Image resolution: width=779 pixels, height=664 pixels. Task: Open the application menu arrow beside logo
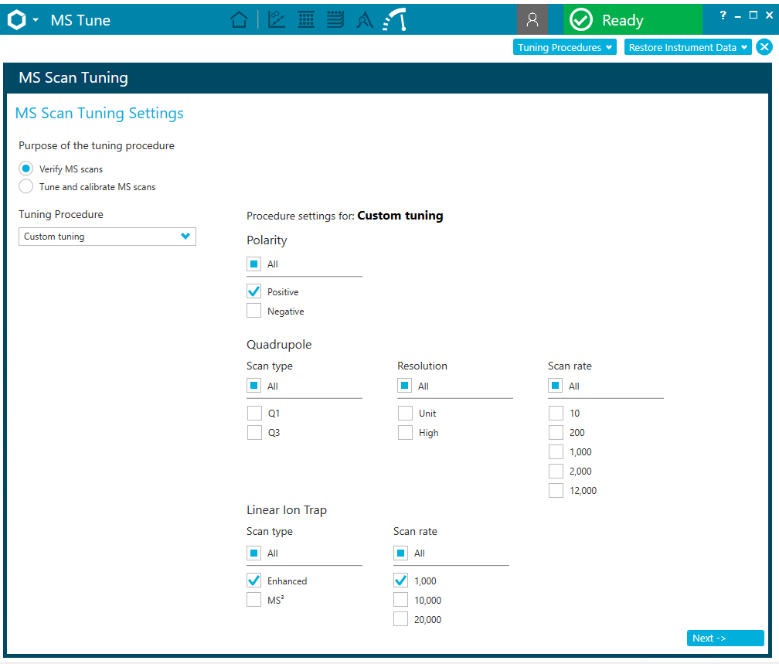coord(36,20)
